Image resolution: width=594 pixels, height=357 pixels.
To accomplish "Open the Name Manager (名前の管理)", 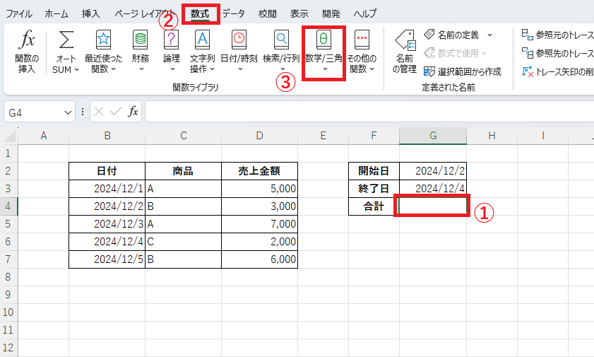I will (405, 52).
